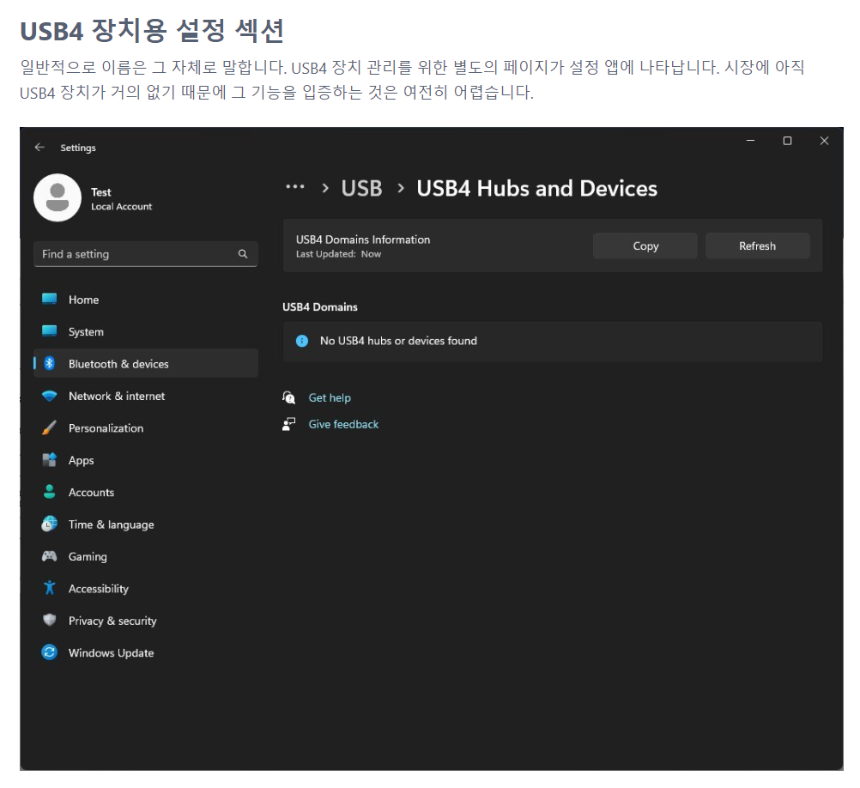Click the Accessibility figure icon

50,588
